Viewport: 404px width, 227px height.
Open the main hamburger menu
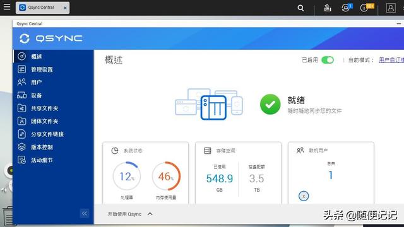pos(7,7)
